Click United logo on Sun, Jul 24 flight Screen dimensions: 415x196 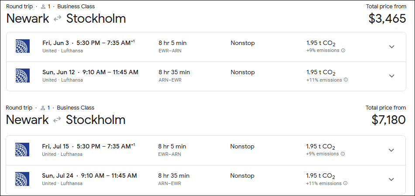pyautogui.click(x=22, y=179)
